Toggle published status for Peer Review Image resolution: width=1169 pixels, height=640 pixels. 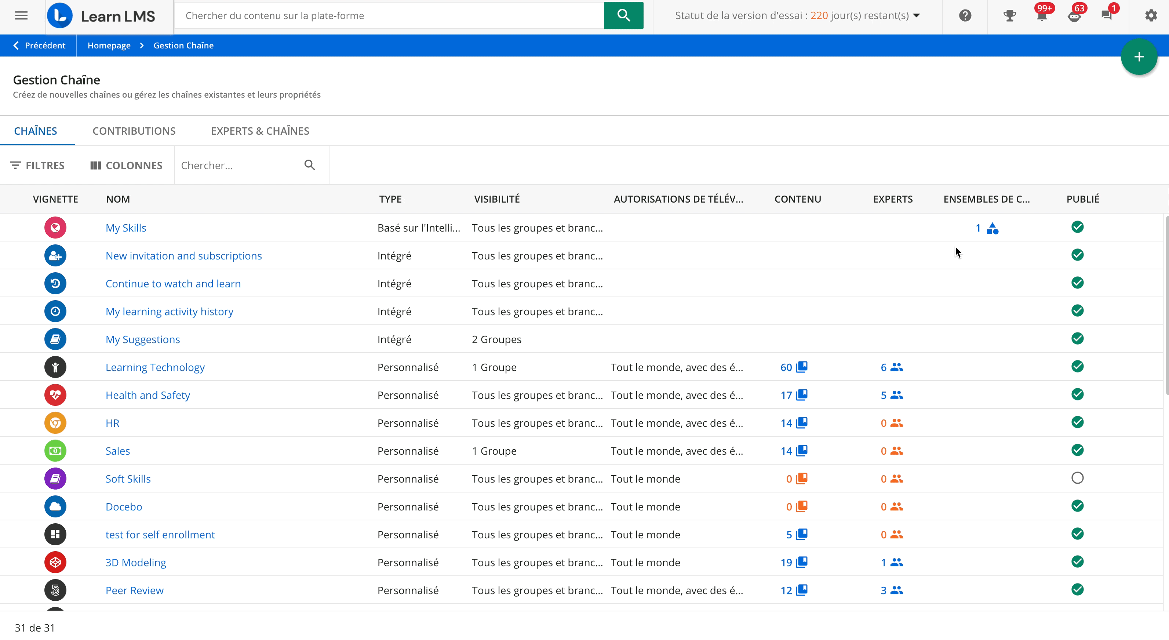coord(1077,589)
